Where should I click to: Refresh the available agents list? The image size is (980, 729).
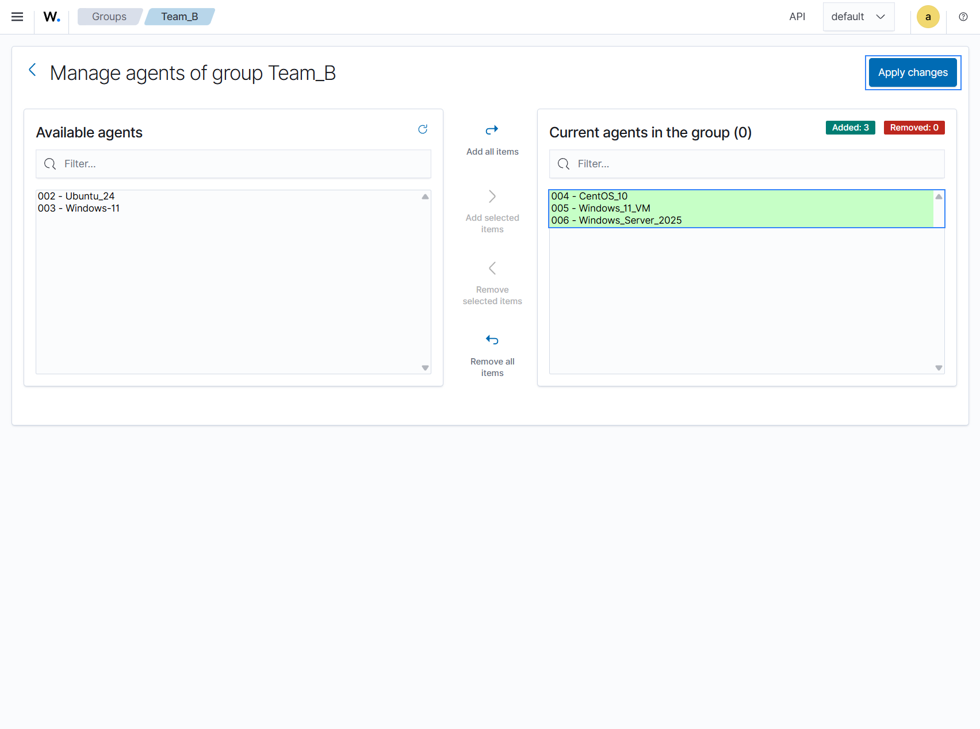coord(423,129)
